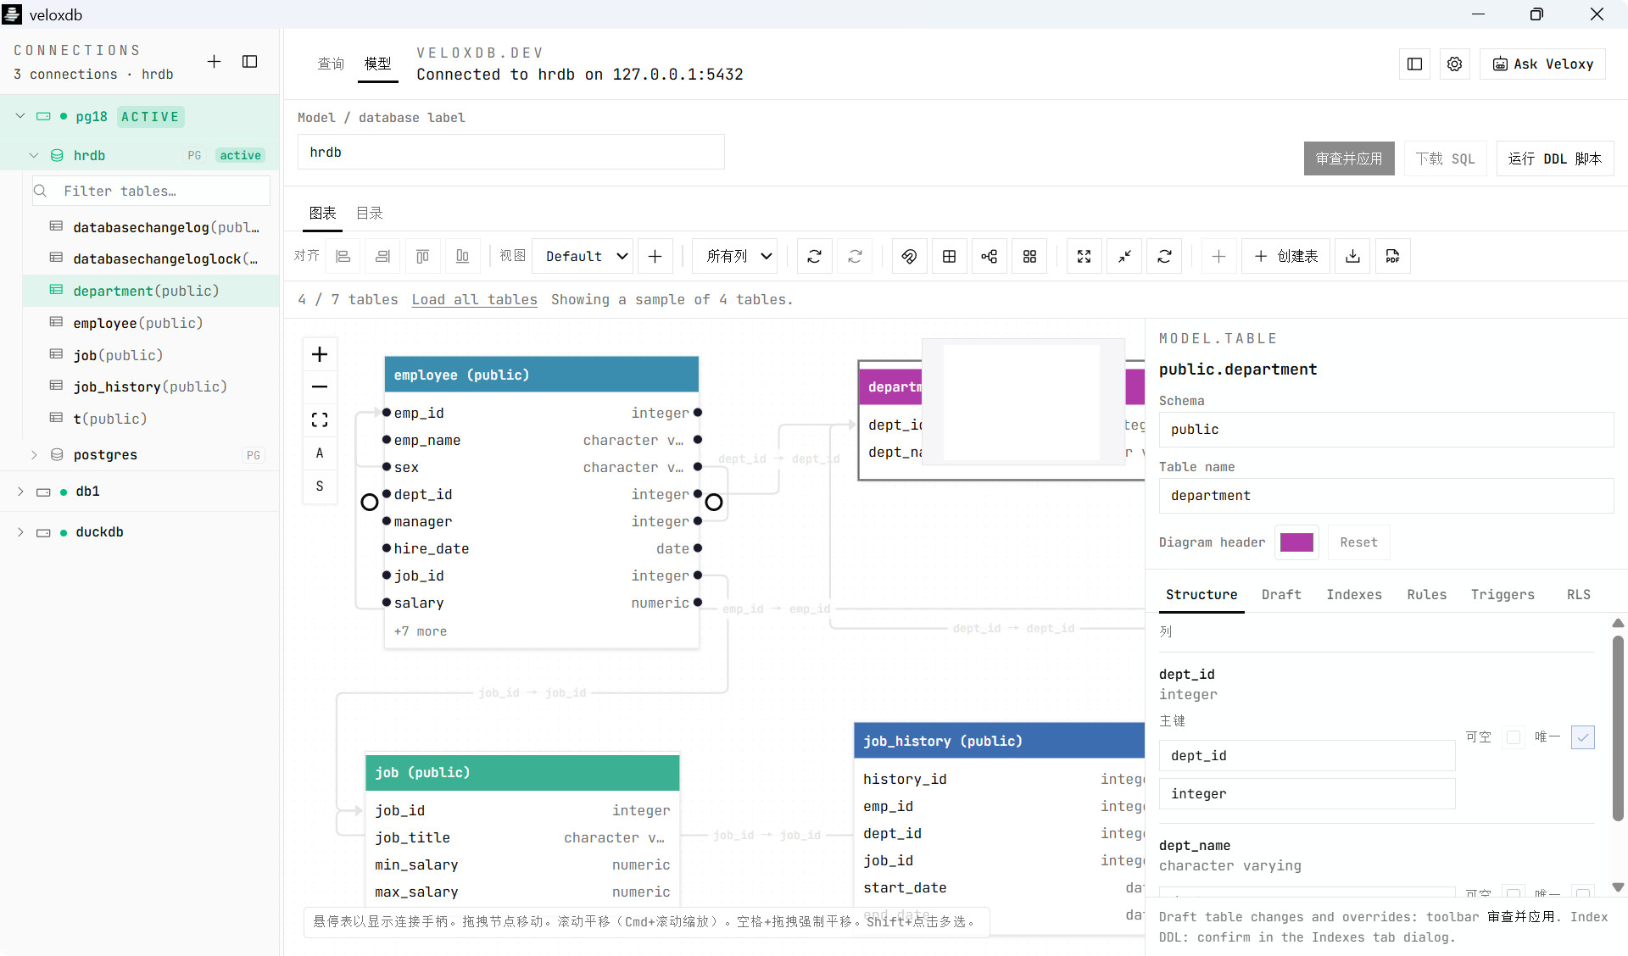The height and width of the screenshot is (956, 1628).
Task: Open the Indexes tab
Action: point(1354,595)
